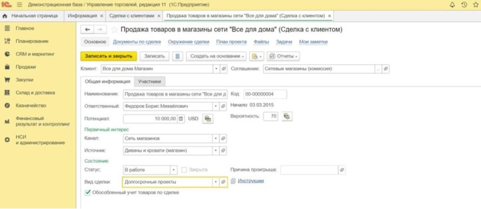Open План проекта link
The width and height of the screenshot is (481, 209).
pyautogui.click(x=231, y=42)
